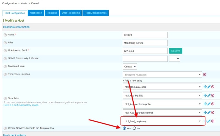Image resolution: width=220 pixels, height=136 pixels.
Task: Click the Alias input field
Action: point(145,43)
